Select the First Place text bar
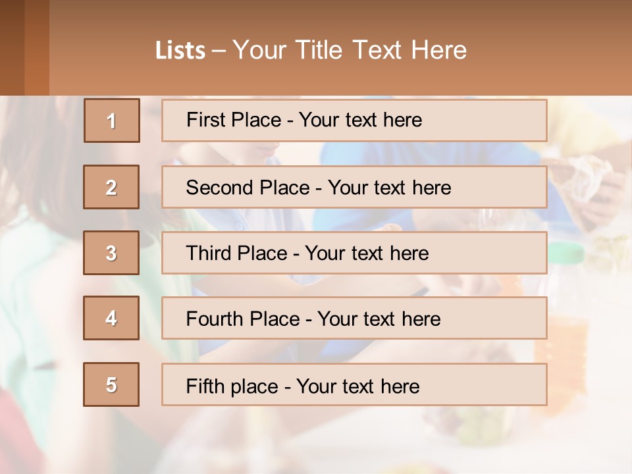The height and width of the screenshot is (474, 632). coord(354,120)
